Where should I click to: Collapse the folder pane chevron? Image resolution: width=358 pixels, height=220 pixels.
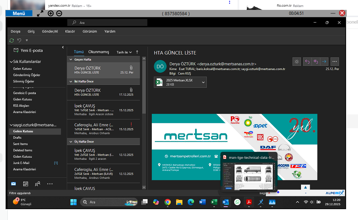coord(63,47)
